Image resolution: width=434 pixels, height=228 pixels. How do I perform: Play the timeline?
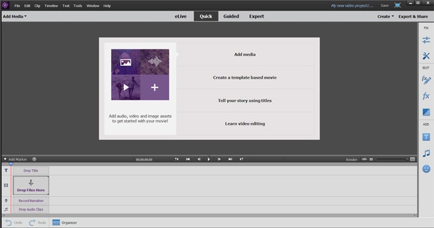point(209,159)
